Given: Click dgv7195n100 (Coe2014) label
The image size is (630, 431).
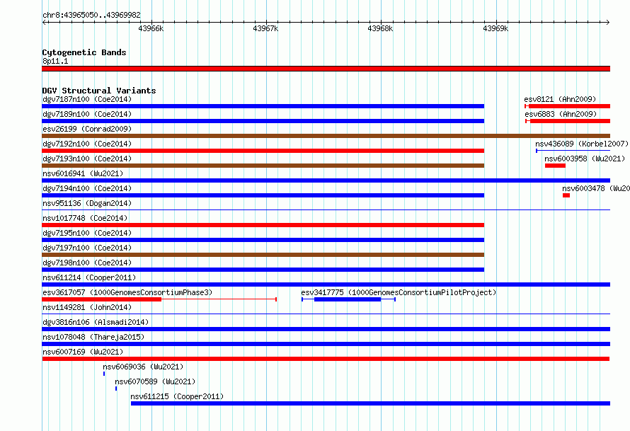Looking at the screenshot, I should tap(87, 233).
